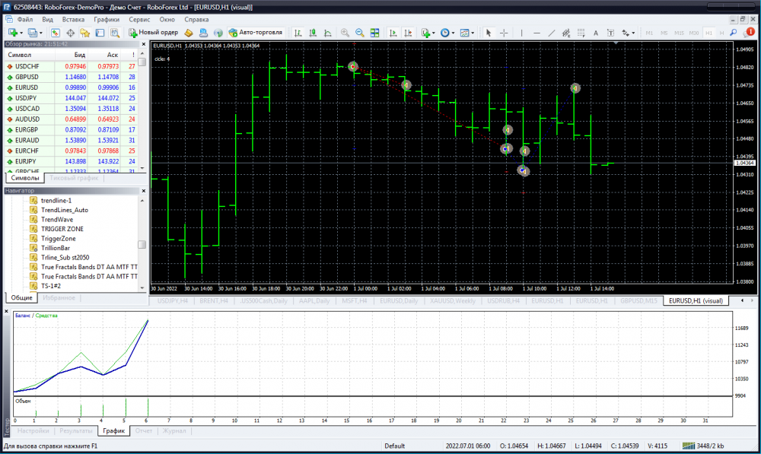Toggle the Strategy Tester magnifier icon
Viewport: 761px width, 454px height.
[x=115, y=33]
